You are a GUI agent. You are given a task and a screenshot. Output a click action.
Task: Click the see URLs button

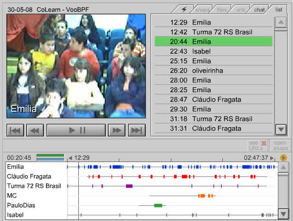click(x=257, y=145)
